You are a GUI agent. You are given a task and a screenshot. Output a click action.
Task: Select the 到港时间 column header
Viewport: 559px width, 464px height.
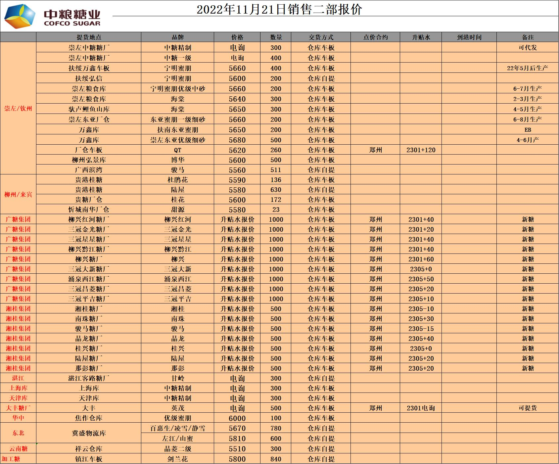click(x=469, y=37)
